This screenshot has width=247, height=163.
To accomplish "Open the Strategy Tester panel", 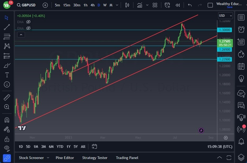I will 95,158.
